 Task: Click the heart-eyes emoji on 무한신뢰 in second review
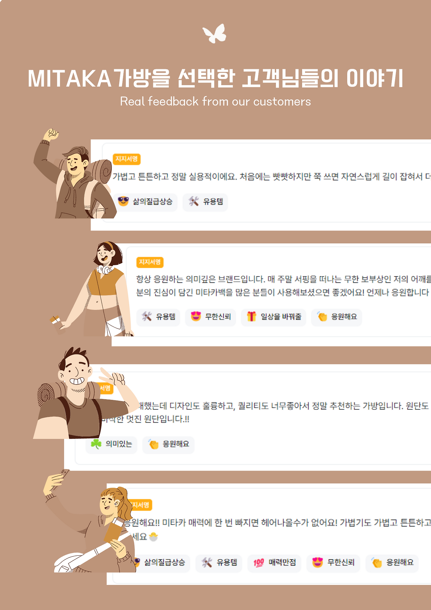tap(196, 316)
